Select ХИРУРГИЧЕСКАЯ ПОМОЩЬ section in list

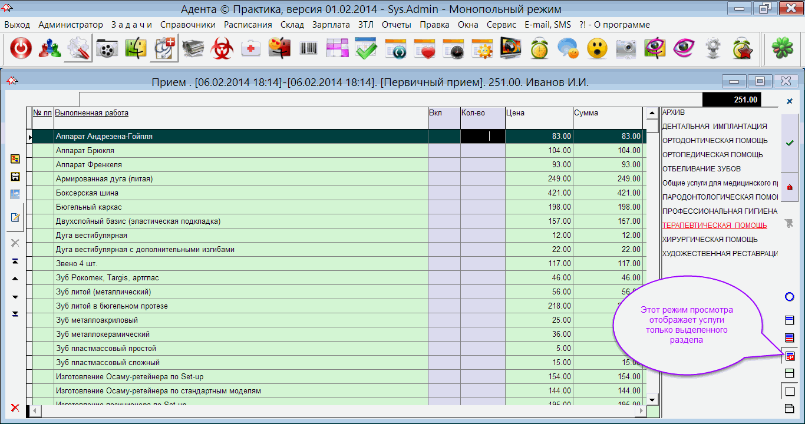710,240
